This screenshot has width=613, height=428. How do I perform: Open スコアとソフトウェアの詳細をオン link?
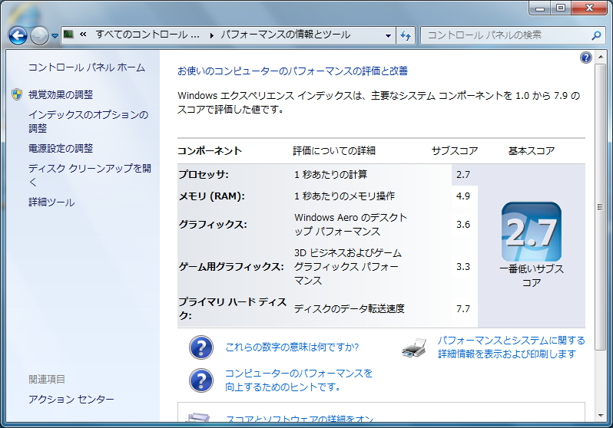(x=300, y=418)
